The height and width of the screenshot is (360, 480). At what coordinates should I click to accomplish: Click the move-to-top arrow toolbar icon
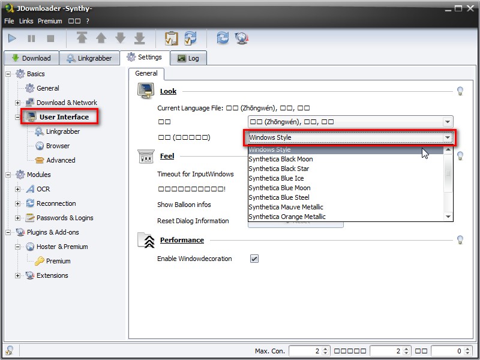82,38
